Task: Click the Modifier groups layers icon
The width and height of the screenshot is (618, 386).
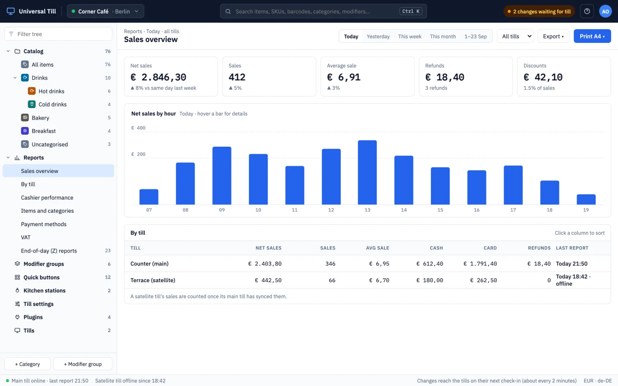Action: (x=17, y=264)
